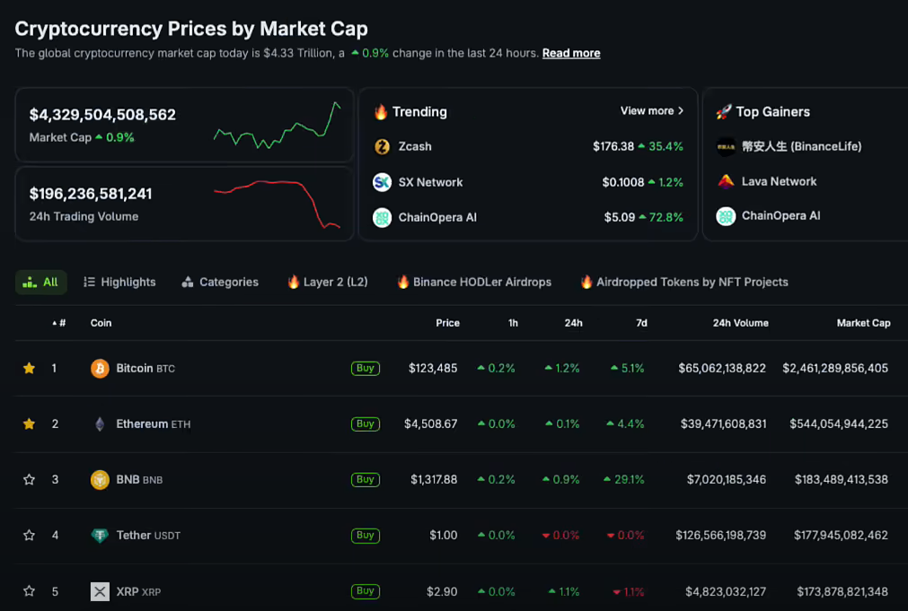The width and height of the screenshot is (908, 611).
Task: Sort the table by the # rank column
Action: pyautogui.click(x=59, y=323)
